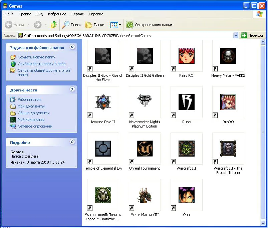Click the scrollbar down arrow

pos(263,223)
